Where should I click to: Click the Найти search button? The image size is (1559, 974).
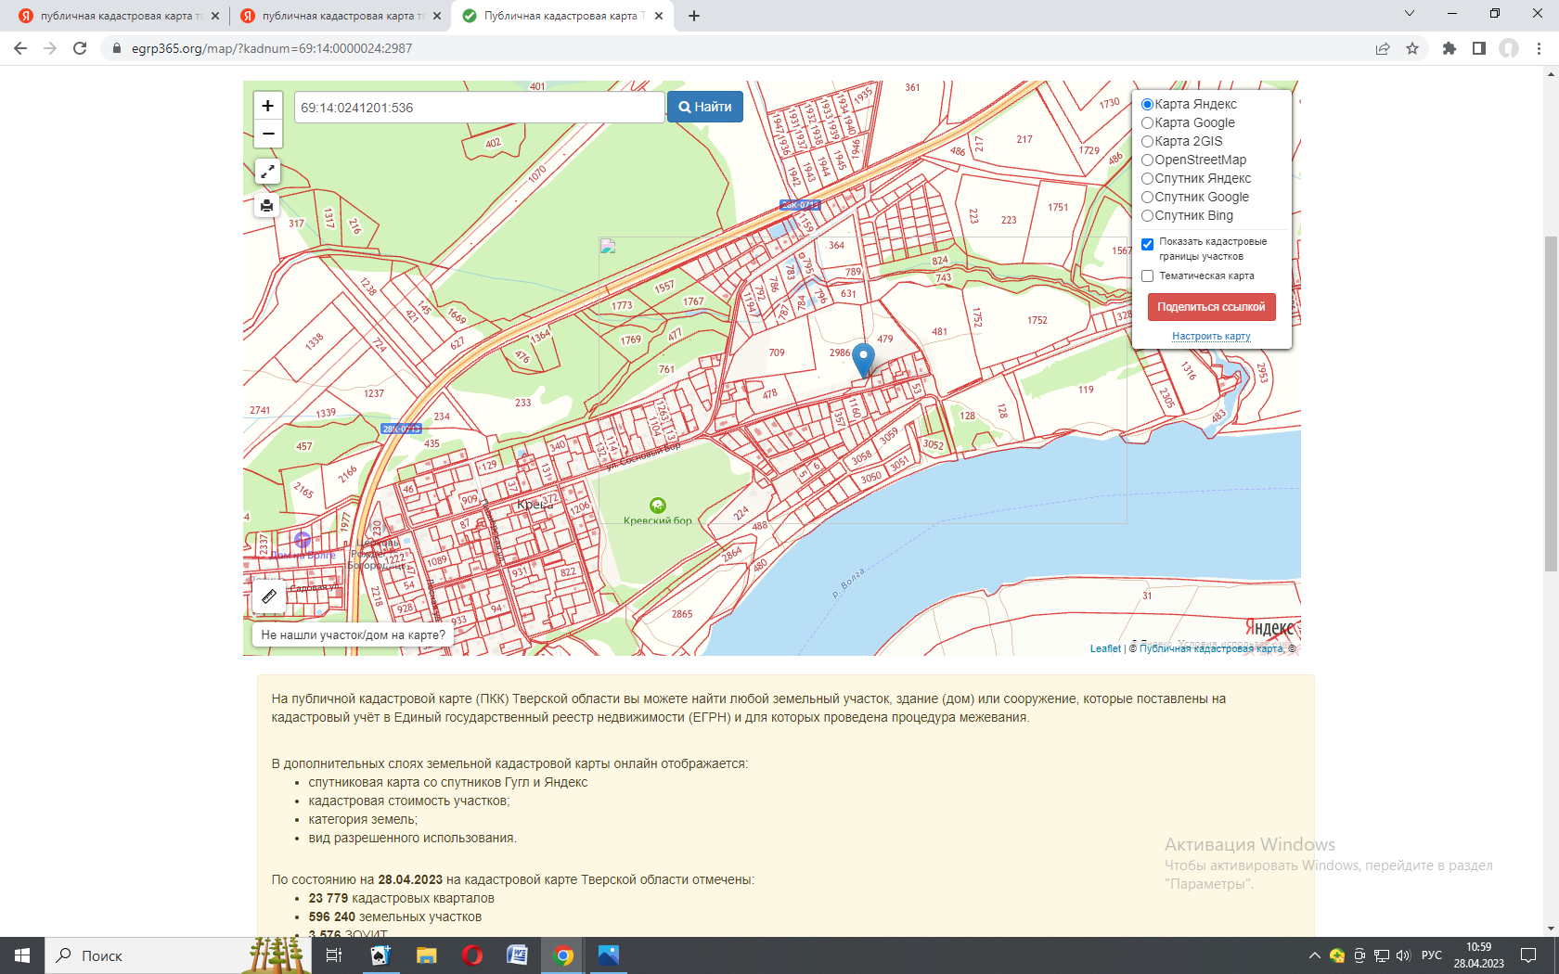[705, 107]
